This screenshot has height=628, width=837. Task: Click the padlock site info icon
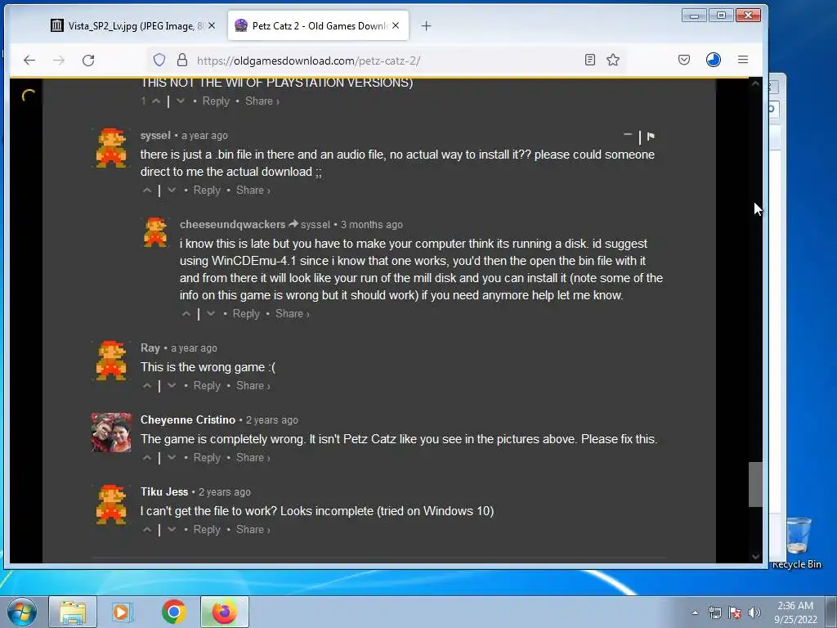coord(182,60)
